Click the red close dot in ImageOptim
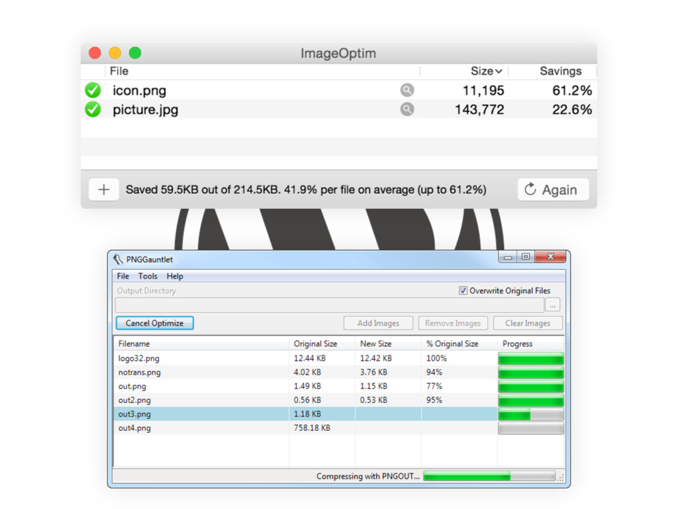The image size is (678, 509). click(95, 53)
